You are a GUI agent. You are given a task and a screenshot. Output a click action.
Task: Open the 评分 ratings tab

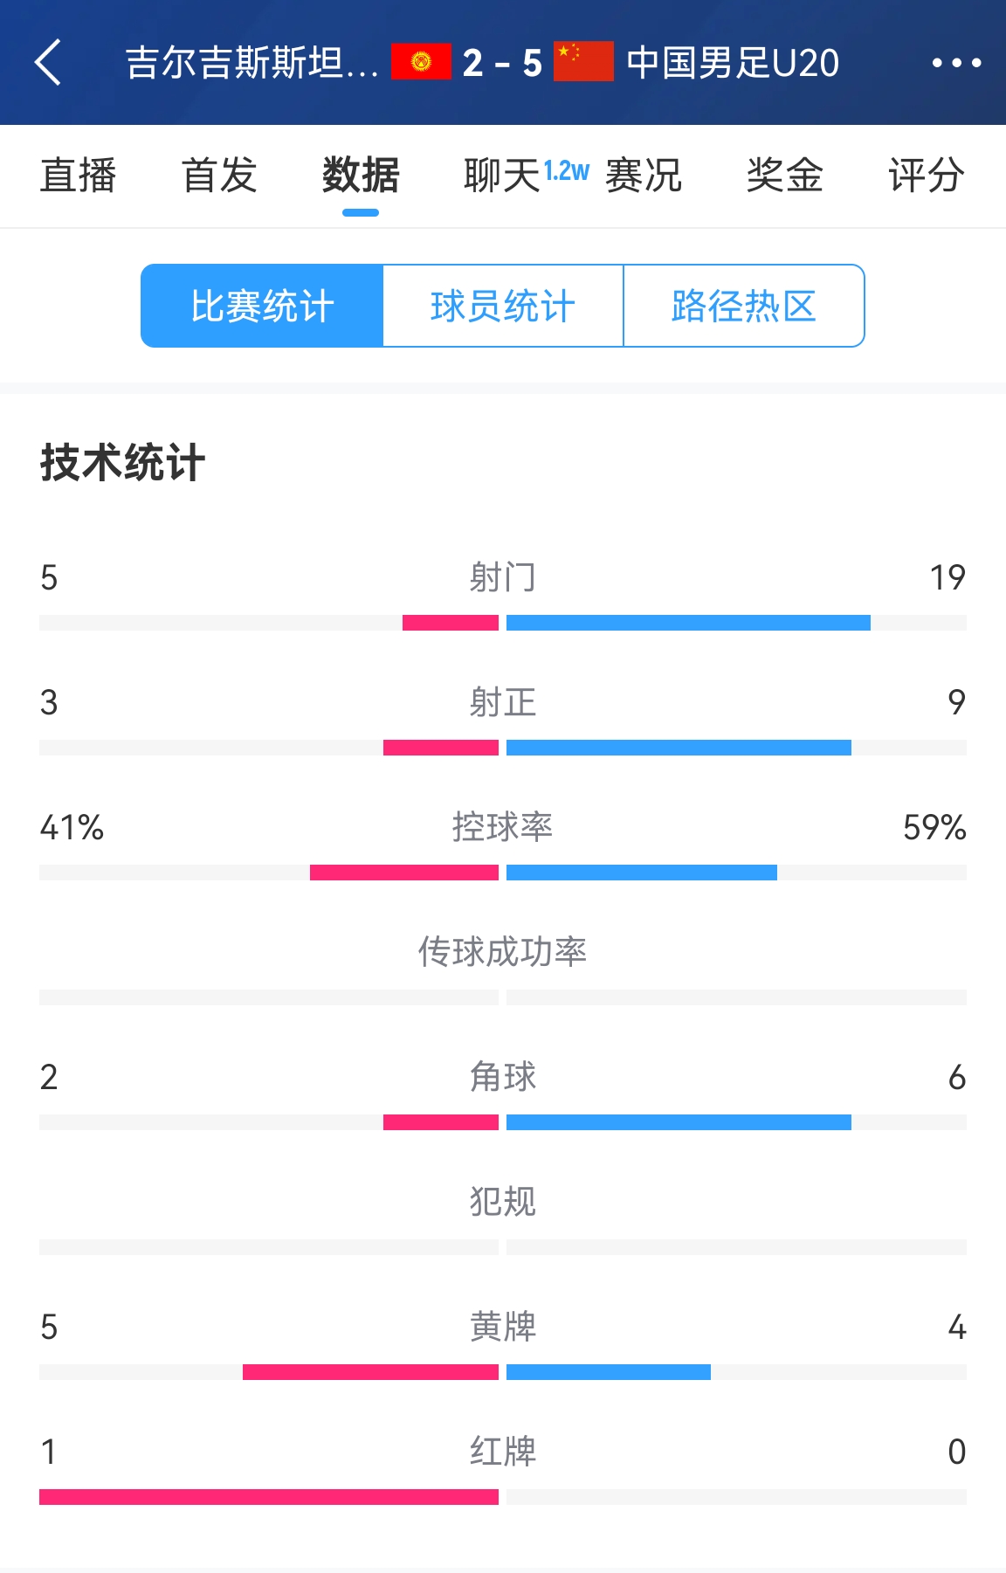coord(927,176)
